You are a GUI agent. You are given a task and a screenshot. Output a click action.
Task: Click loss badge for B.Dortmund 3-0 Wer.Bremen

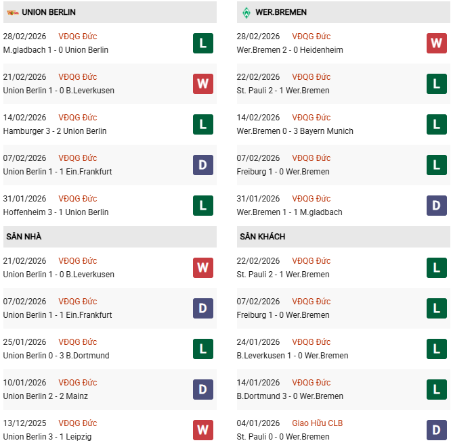coord(437,390)
